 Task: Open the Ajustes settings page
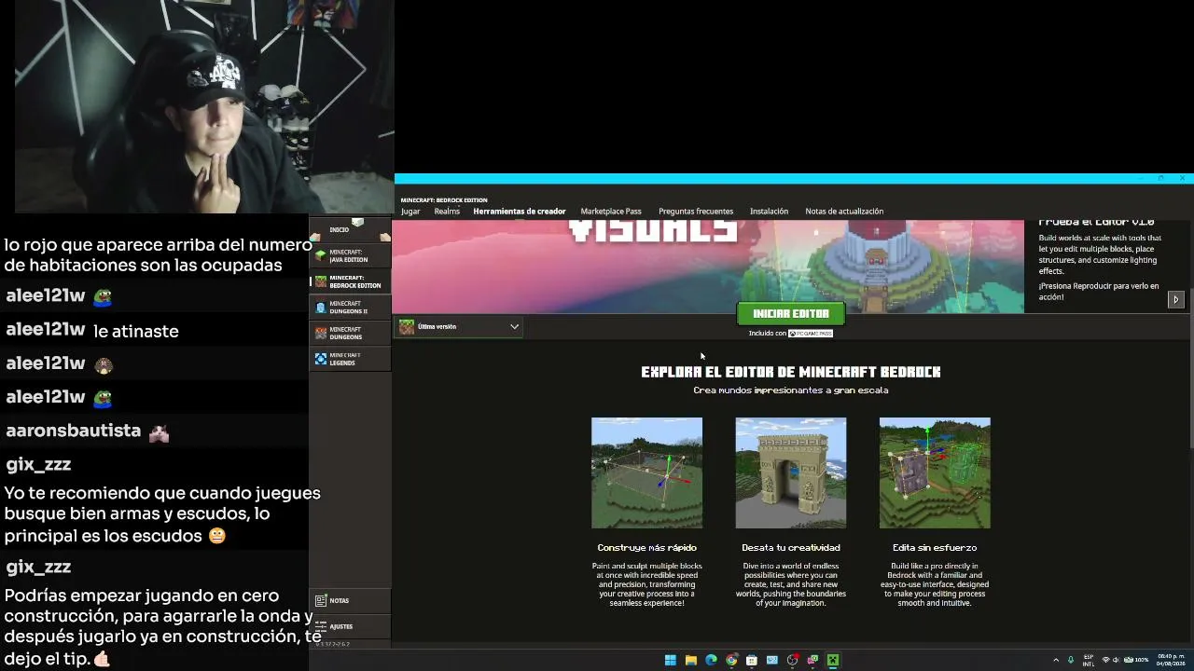coord(350,626)
